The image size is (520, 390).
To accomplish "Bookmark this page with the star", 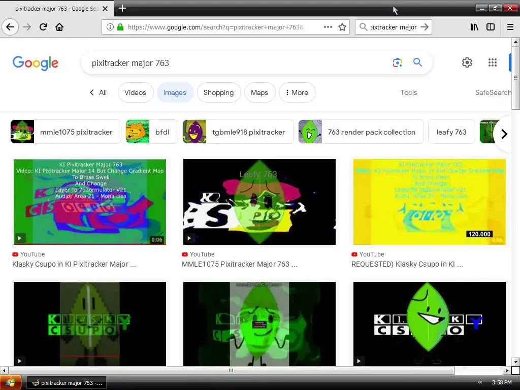I will click(342, 27).
